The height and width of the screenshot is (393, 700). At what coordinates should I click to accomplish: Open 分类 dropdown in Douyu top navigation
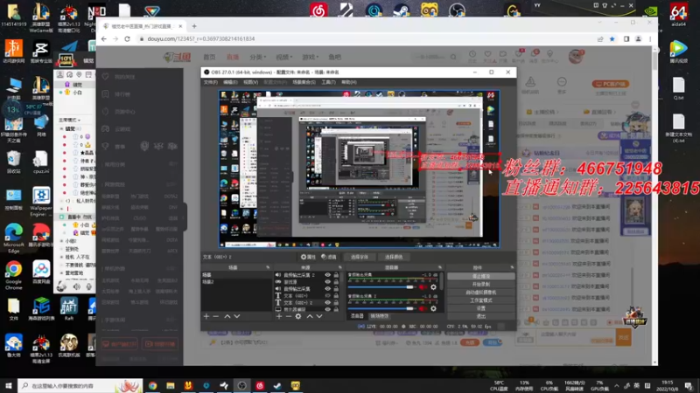257,57
